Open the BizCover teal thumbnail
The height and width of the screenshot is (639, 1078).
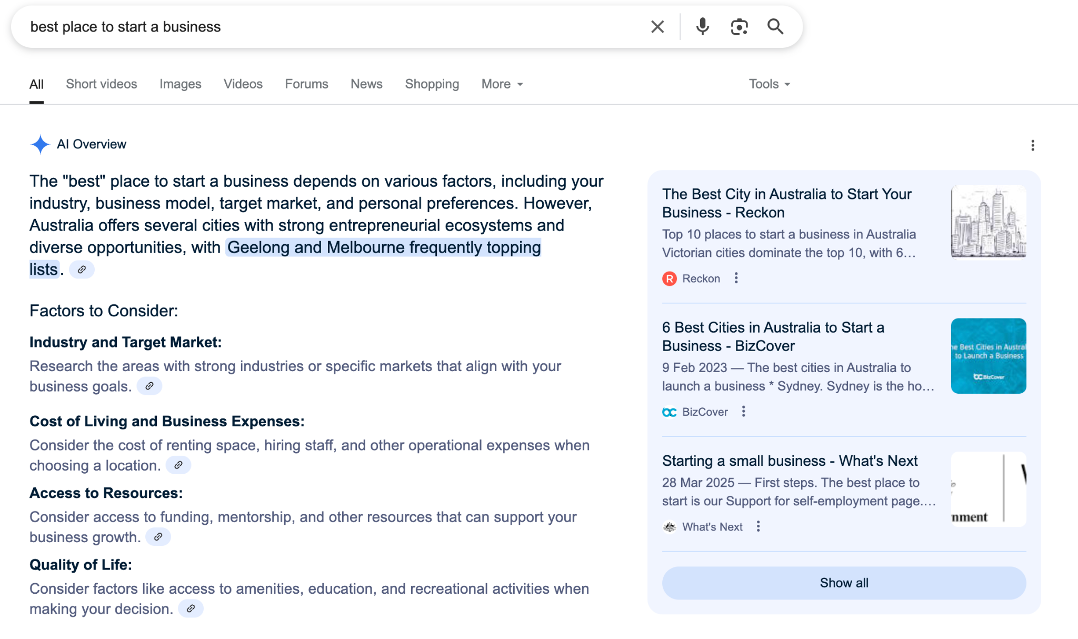[989, 356]
